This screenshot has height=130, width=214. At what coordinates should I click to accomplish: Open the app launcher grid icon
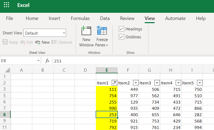pyautogui.click(x=6, y=5)
